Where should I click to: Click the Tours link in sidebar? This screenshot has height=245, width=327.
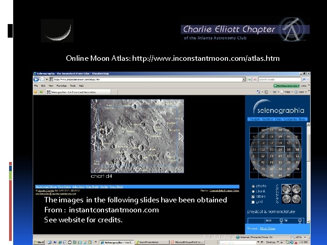[x=278, y=119]
